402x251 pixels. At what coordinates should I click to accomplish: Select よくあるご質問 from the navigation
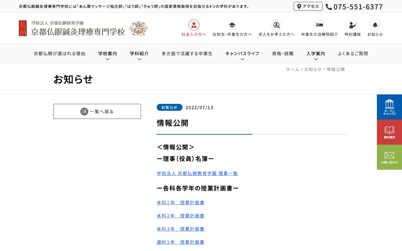[x=353, y=53]
